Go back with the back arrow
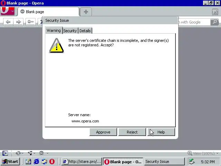The image size is (221, 166). tap(8, 22)
